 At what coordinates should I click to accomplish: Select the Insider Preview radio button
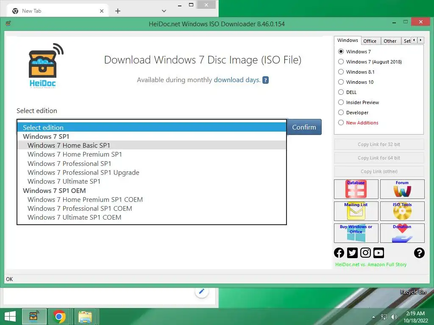(341, 102)
